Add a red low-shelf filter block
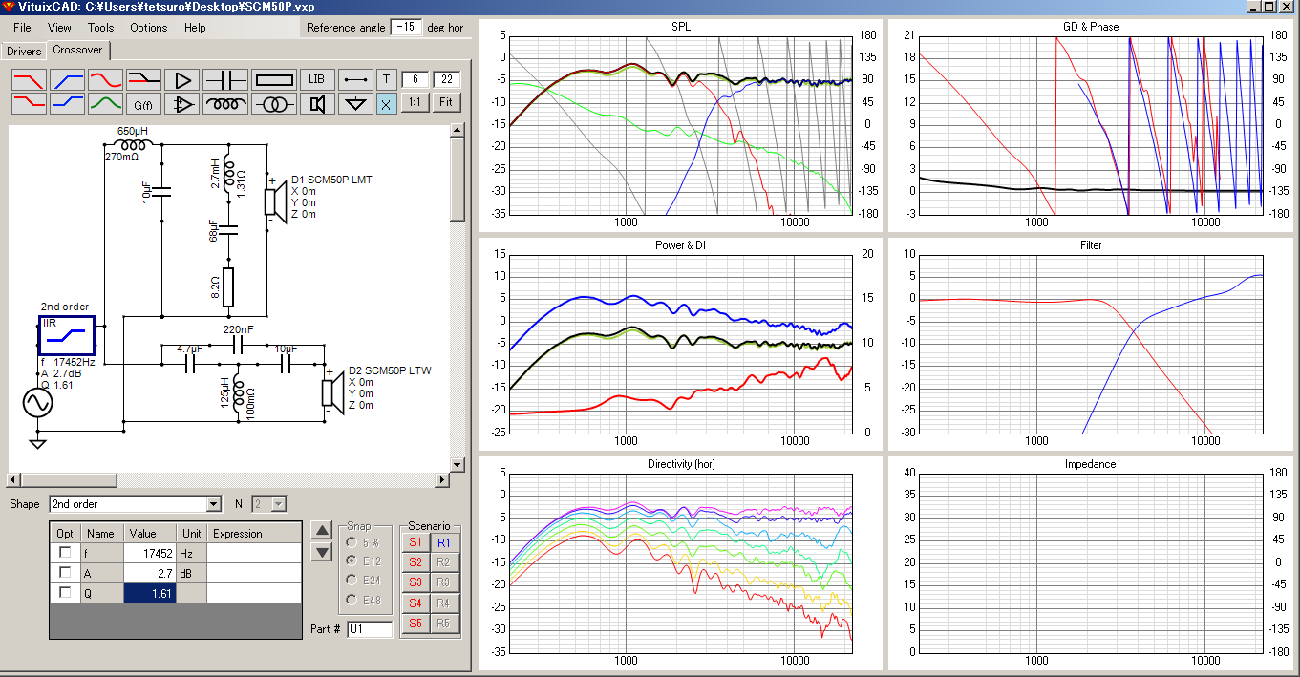The image size is (1300, 677). (x=29, y=103)
